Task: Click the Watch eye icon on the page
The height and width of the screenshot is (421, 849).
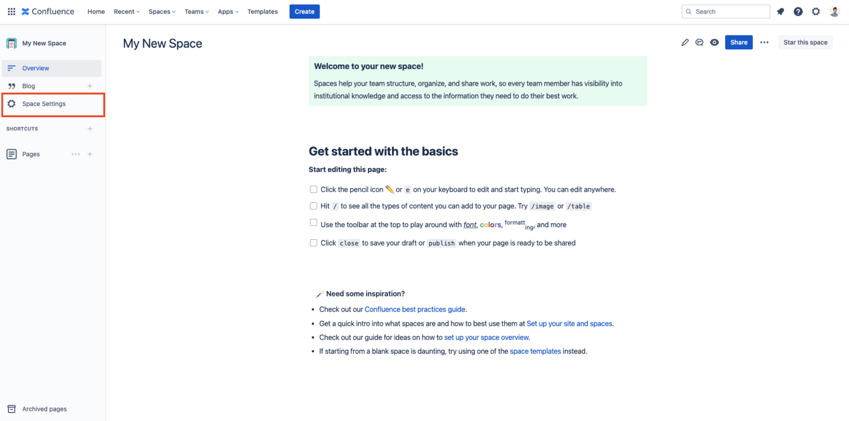Action: [x=714, y=42]
